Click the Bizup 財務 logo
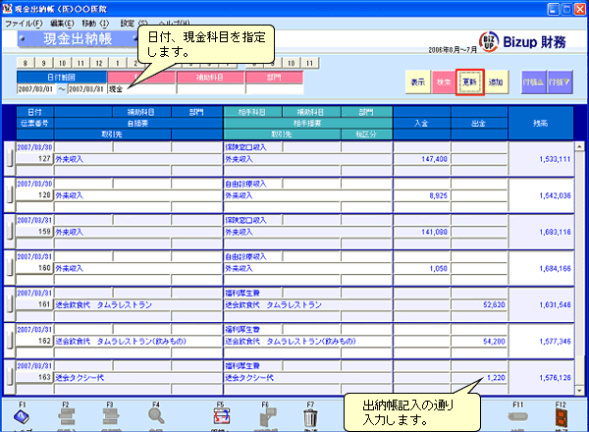 [x=522, y=41]
